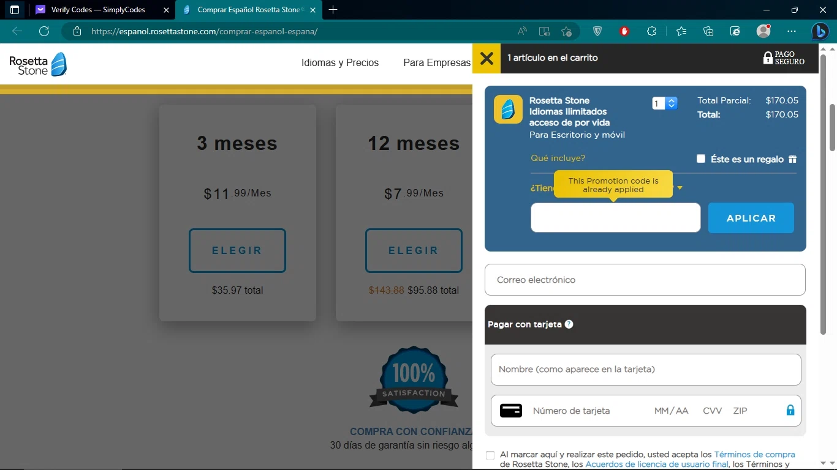Open Idiomas y Precios menu
The image size is (837, 470).
point(340,62)
